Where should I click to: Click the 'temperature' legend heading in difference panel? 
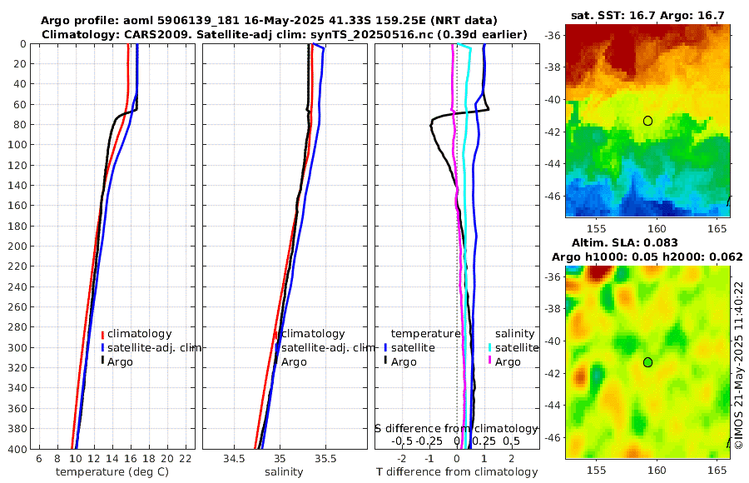(x=425, y=333)
